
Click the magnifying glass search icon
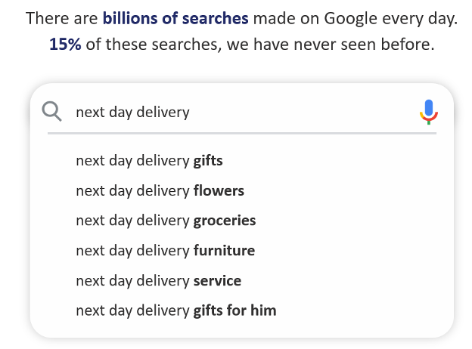(51, 112)
